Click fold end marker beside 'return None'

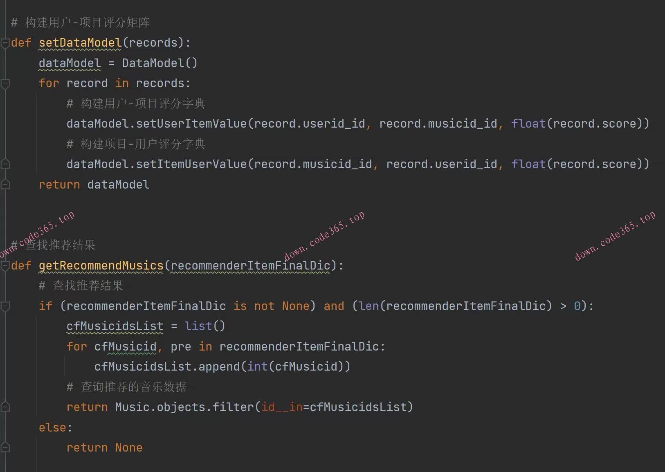(5, 447)
